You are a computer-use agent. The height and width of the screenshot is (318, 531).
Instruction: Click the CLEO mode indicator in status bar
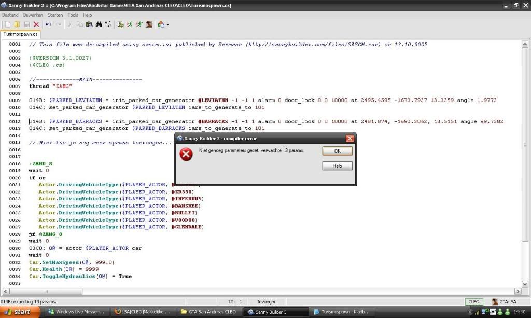474,302
